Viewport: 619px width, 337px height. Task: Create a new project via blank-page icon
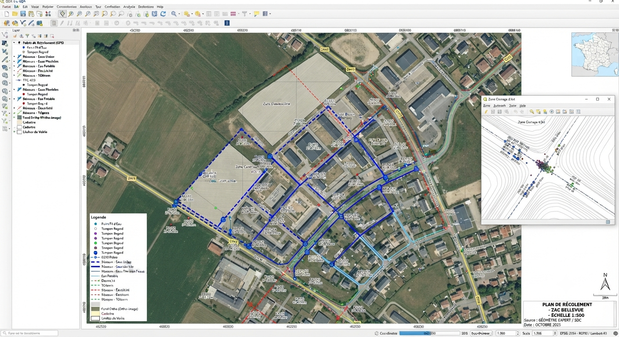[x=7, y=14]
